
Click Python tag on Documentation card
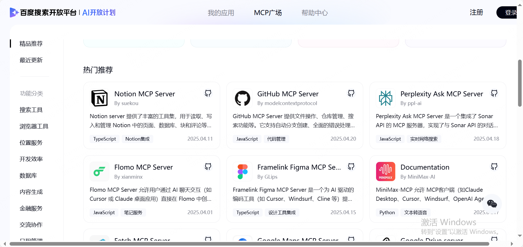pos(387,213)
